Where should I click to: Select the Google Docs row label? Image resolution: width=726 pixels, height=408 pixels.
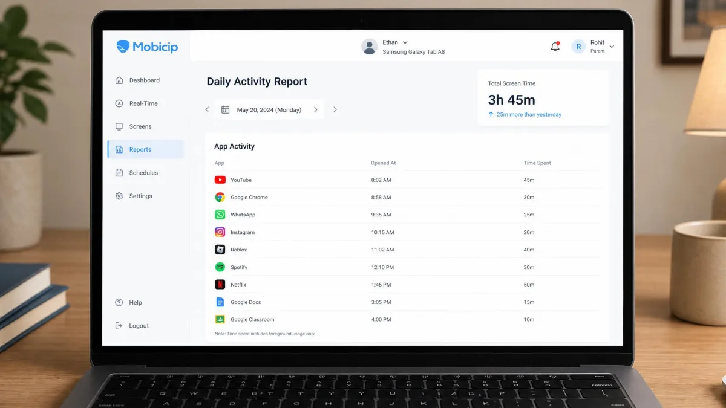point(246,303)
